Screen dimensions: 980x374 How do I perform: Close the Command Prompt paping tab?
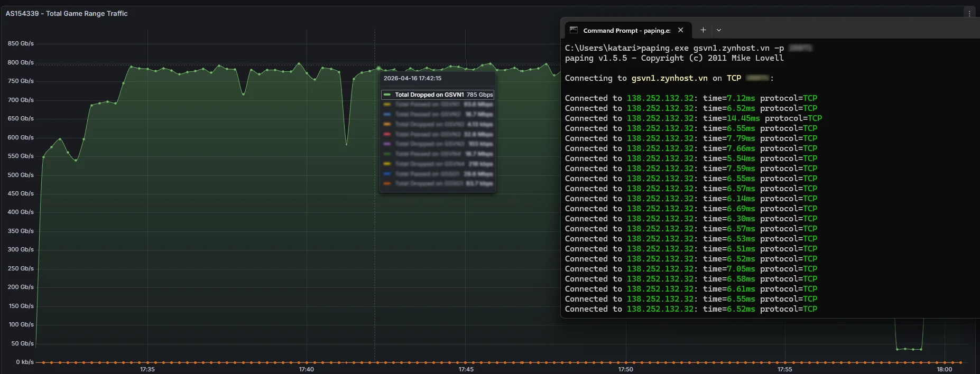coord(681,30)
